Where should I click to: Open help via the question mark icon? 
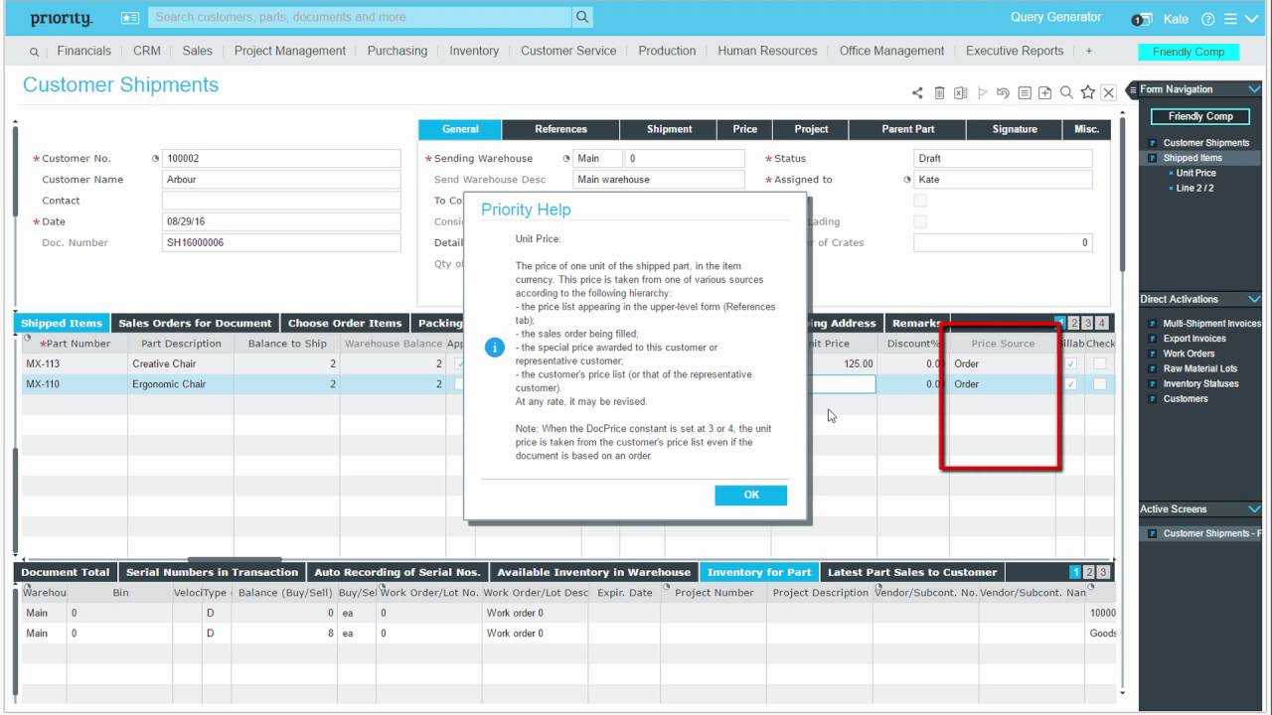[1208, 19]
